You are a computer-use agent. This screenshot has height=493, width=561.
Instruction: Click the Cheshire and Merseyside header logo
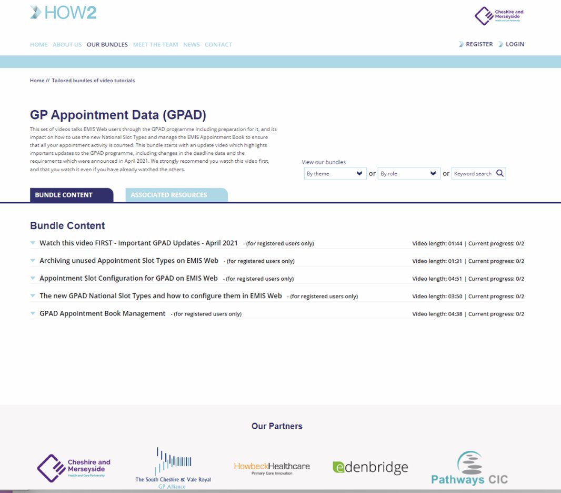tap(499, 16)
